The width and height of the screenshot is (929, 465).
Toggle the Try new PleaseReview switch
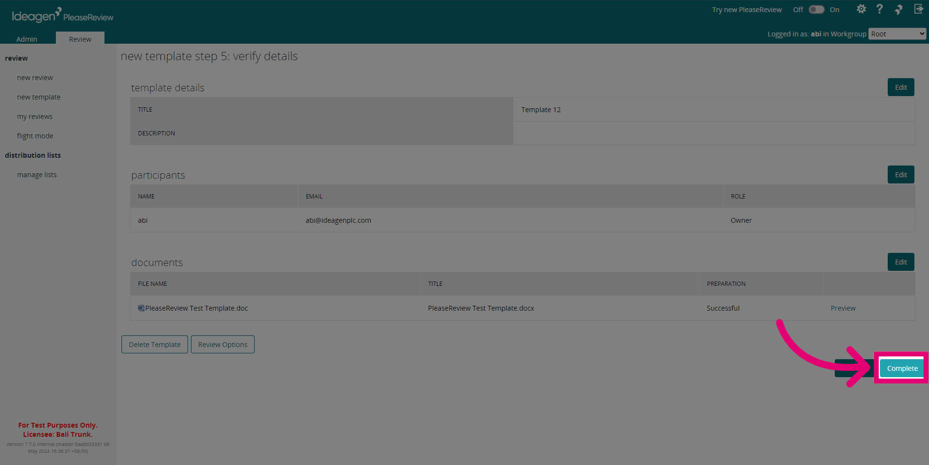click(816, 10)
